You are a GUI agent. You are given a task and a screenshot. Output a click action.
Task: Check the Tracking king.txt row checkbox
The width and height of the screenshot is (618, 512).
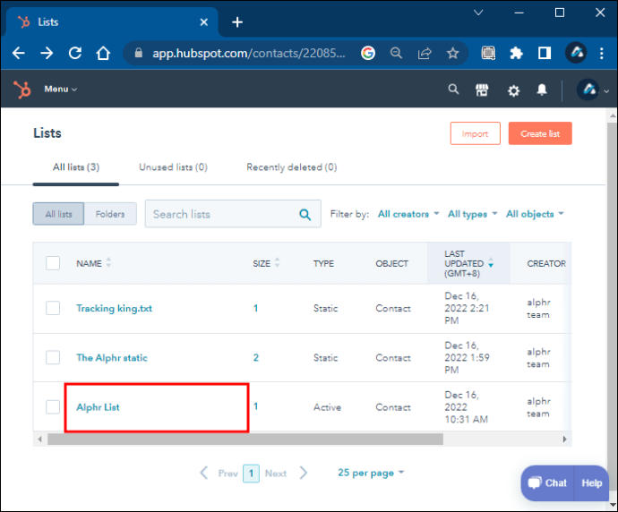[53, 308]
